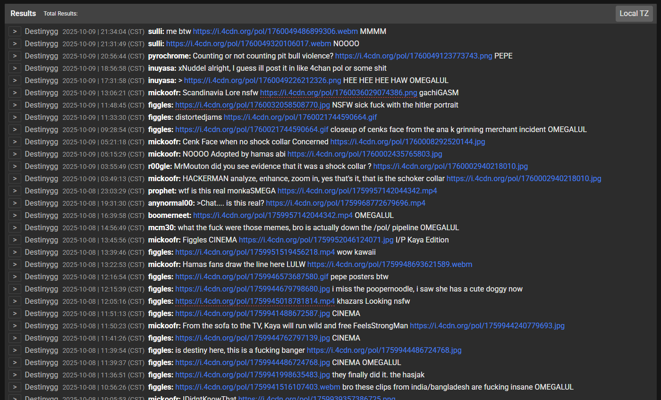Open the link in prophet's message
This screenshot has height=400, width=661.
pos(357,191)
